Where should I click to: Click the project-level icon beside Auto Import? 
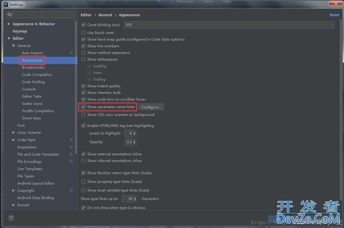point(71,53)
